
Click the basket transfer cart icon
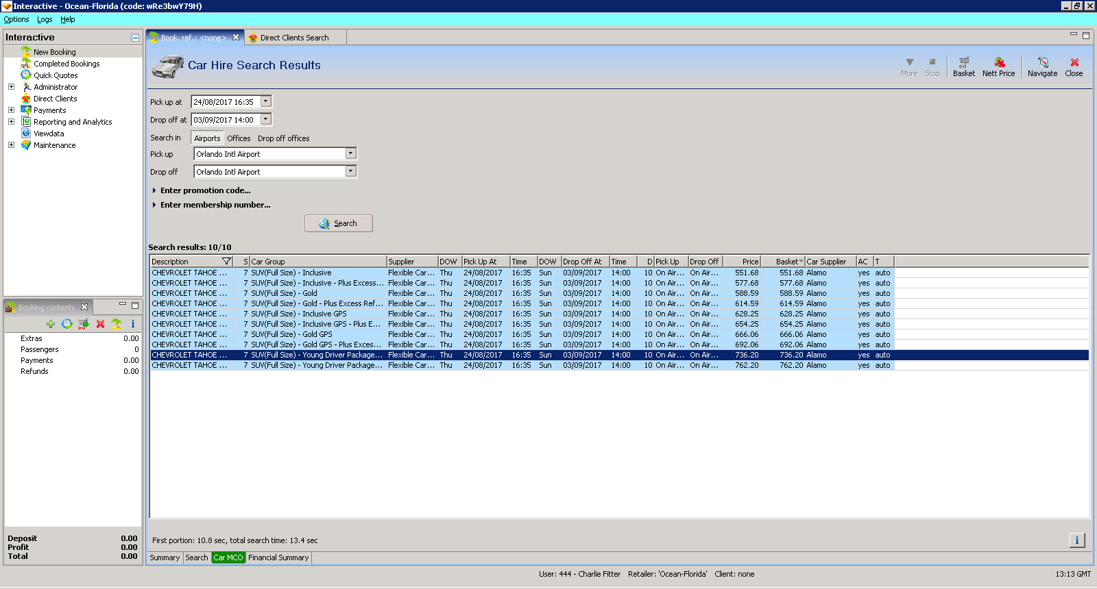pos(84,324)
